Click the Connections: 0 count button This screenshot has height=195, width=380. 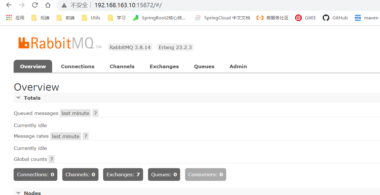(35, 174)
